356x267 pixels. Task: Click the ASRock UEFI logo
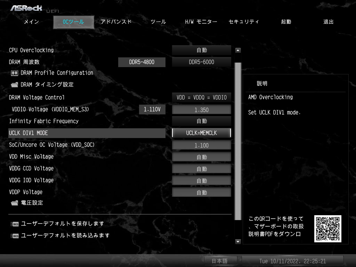(34, 9)
